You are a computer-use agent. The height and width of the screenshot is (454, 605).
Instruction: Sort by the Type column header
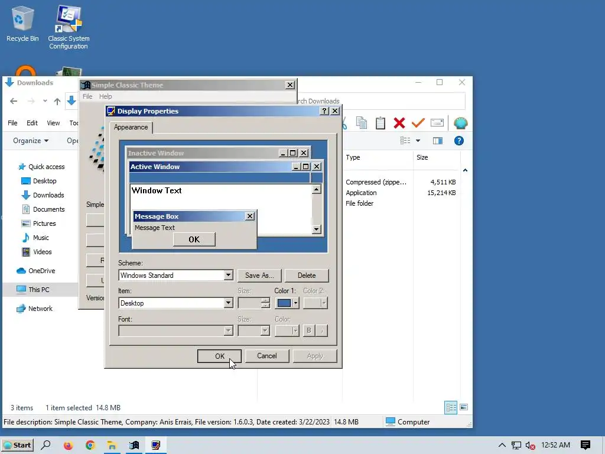click(x=353, y=157)
